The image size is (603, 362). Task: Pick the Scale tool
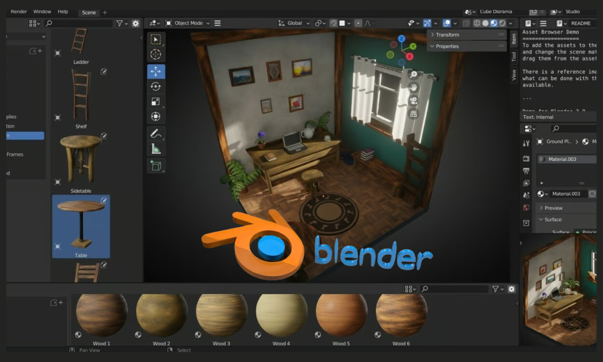pos(156,101)
